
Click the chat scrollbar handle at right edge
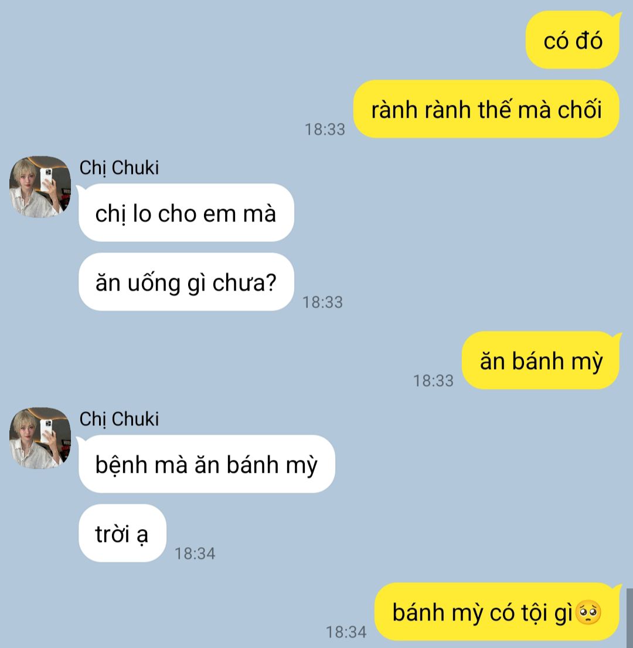(x=629, y=618)
